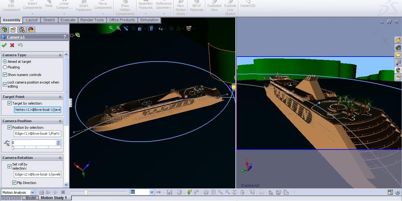
Task: Open the DisplayManager color sphere tab icon
Action: pos(31,30)
